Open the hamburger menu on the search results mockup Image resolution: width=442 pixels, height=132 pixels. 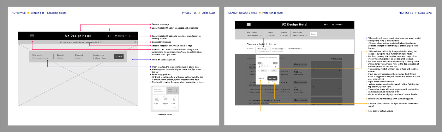[249, 25]
